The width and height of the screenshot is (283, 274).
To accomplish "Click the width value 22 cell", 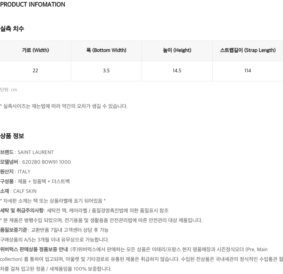I will (35, 71).
